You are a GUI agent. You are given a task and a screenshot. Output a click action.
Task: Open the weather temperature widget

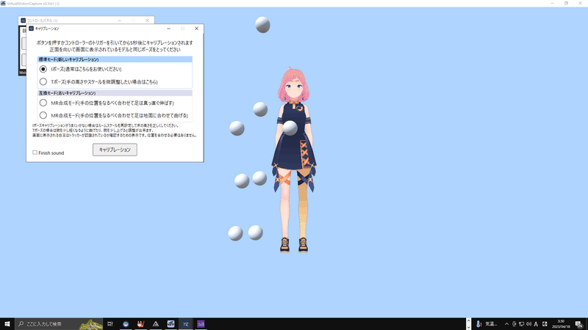(x=487, y=324)
